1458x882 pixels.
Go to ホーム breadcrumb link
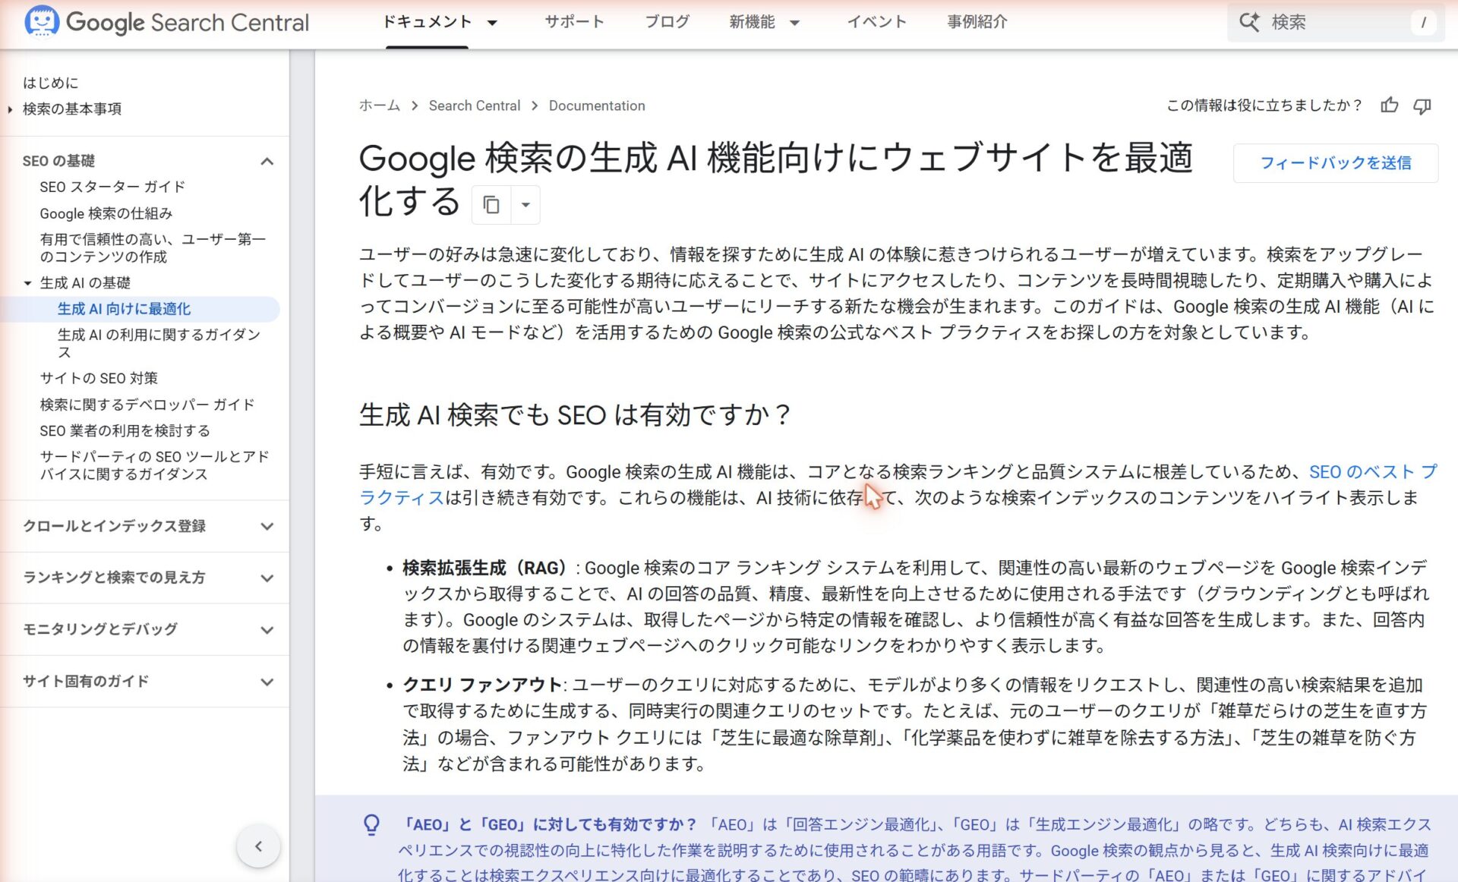[379, 106]
